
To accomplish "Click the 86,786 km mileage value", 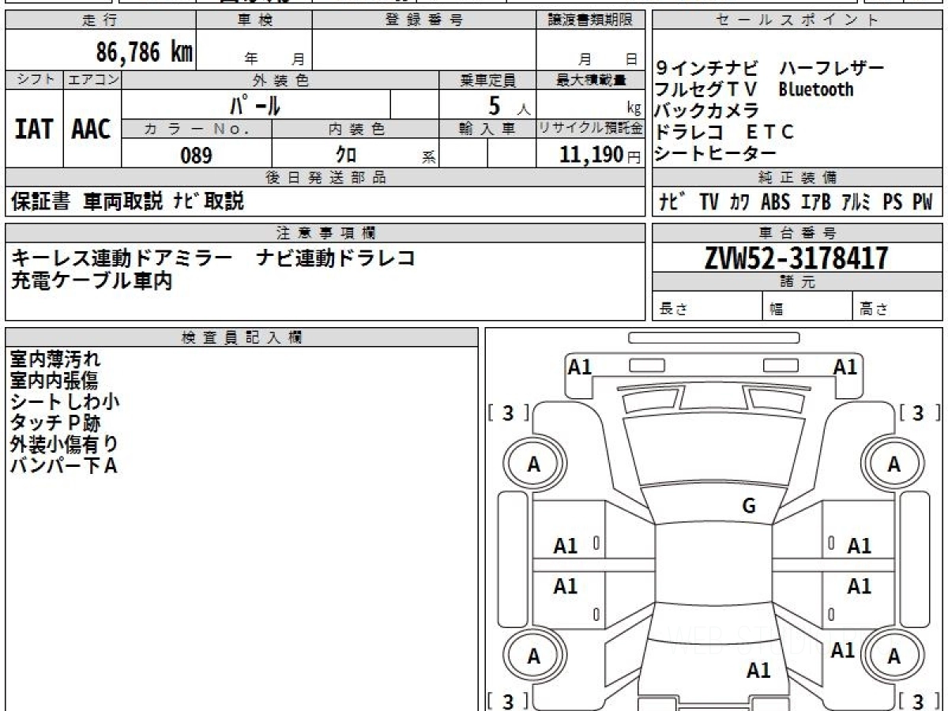I will pos(145,53).
